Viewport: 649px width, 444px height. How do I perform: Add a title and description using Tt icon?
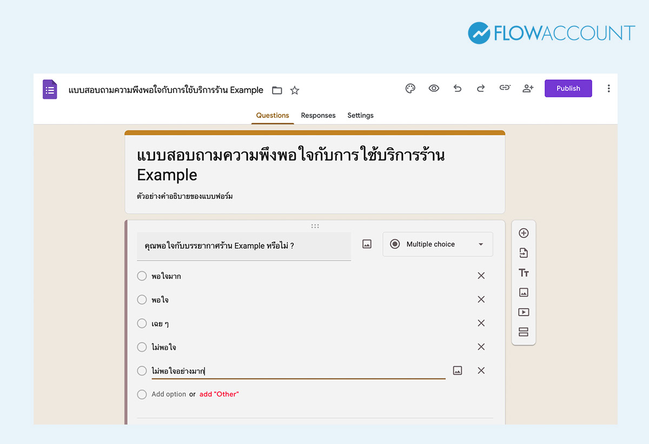point(524,273)
